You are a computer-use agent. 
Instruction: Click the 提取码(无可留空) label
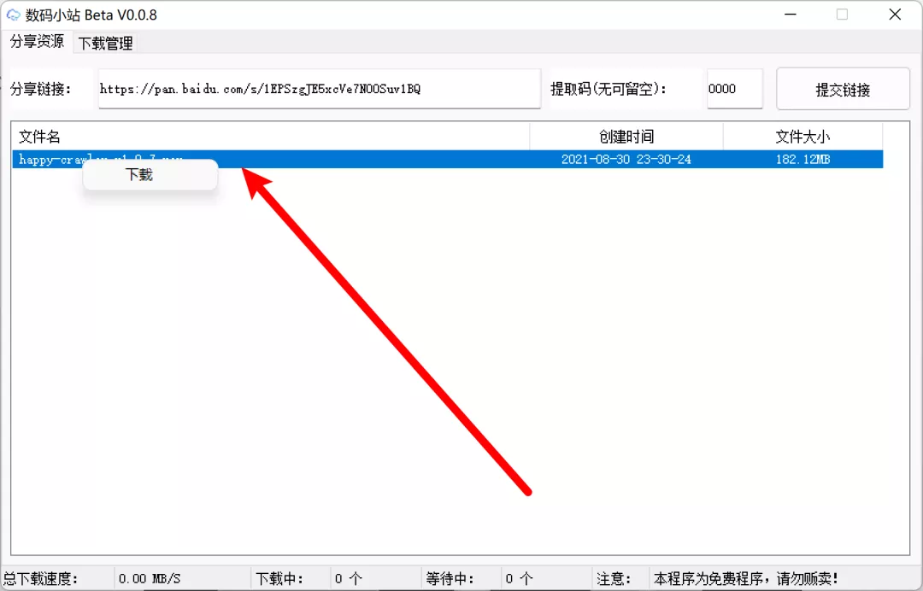(608, 90)
